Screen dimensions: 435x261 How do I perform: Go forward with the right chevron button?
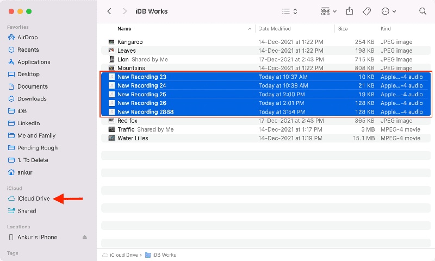pyautogui.click(x=125, y=11)
